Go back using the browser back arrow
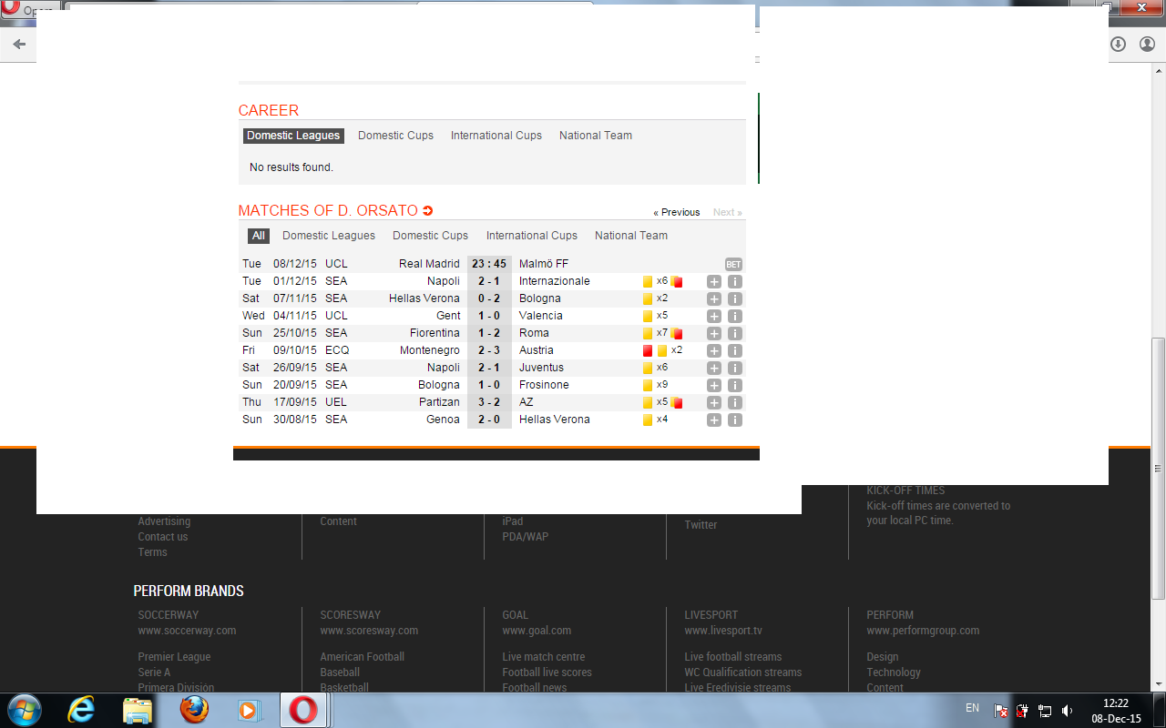The image size is (1166, 728). pos(19,44)
